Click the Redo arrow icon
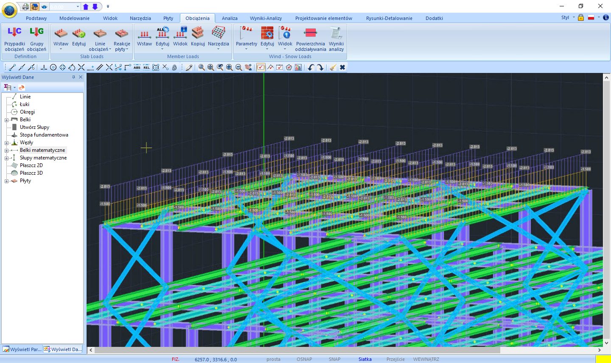611x363 pixels. (x=320, y=67)
